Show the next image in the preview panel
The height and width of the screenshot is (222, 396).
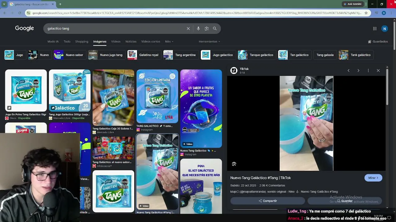point(358,71)
